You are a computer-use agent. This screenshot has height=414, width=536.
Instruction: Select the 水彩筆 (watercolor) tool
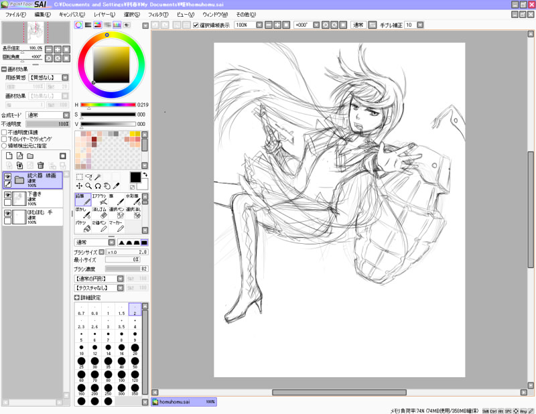[x=133, y=200]
